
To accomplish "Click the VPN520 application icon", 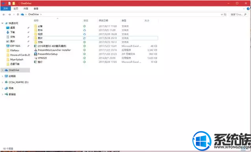I will pyautogui.click(x=35, y=58).
